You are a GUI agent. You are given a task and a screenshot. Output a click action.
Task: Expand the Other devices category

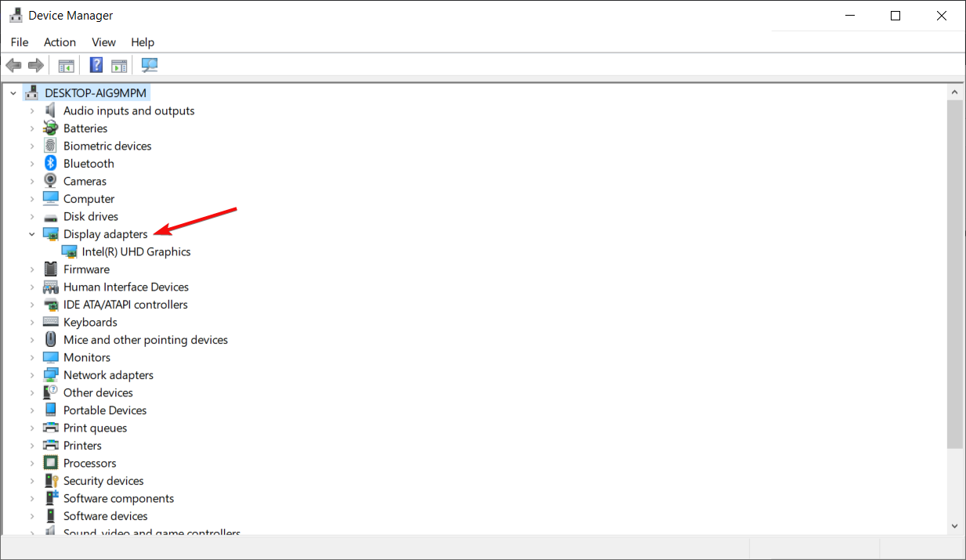(x=31, y=392)
